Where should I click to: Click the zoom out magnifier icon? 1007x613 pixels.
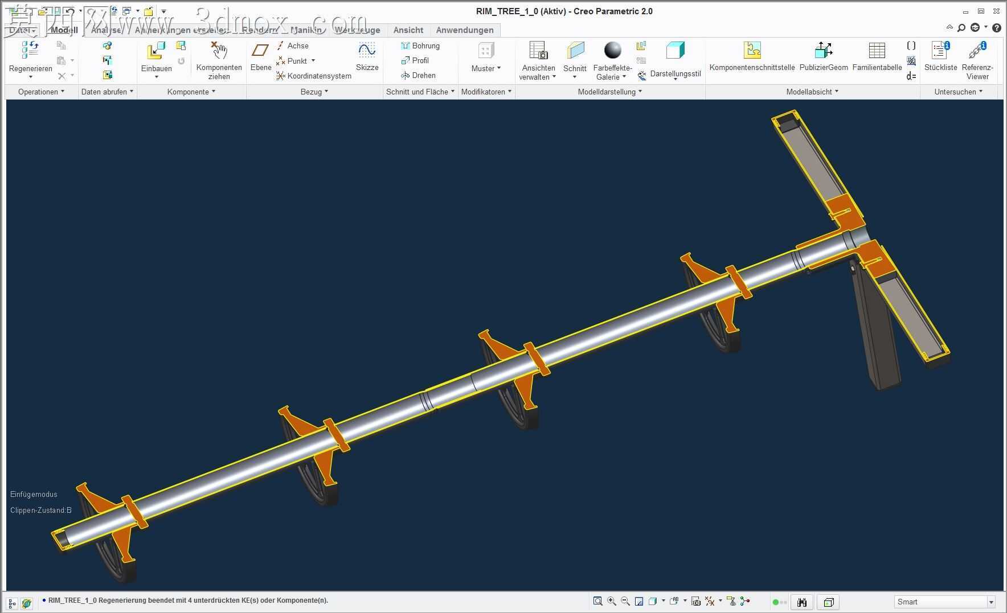click(625, 601)
